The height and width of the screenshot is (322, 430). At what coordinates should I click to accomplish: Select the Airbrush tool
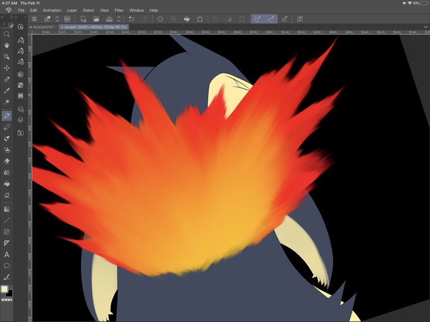tap(6, 150)
